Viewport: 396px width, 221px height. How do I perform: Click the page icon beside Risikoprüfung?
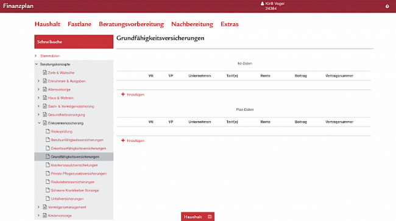[48, 131]
